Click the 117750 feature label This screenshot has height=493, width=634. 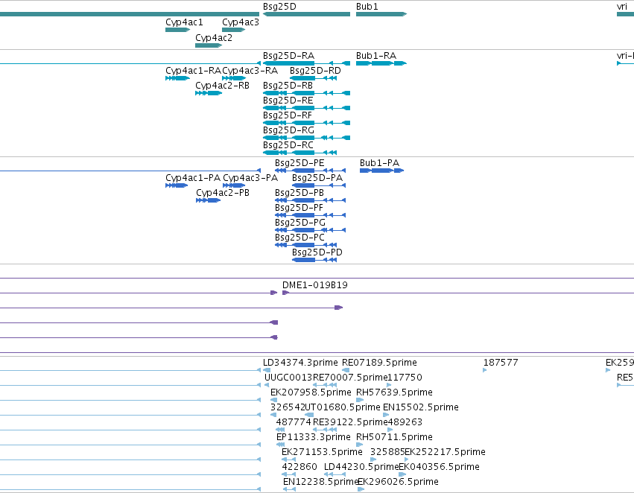405,378
